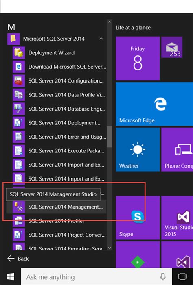Viewport: 193px width, 285px height.
Task: Open the Weather tile
Action: 138,149
